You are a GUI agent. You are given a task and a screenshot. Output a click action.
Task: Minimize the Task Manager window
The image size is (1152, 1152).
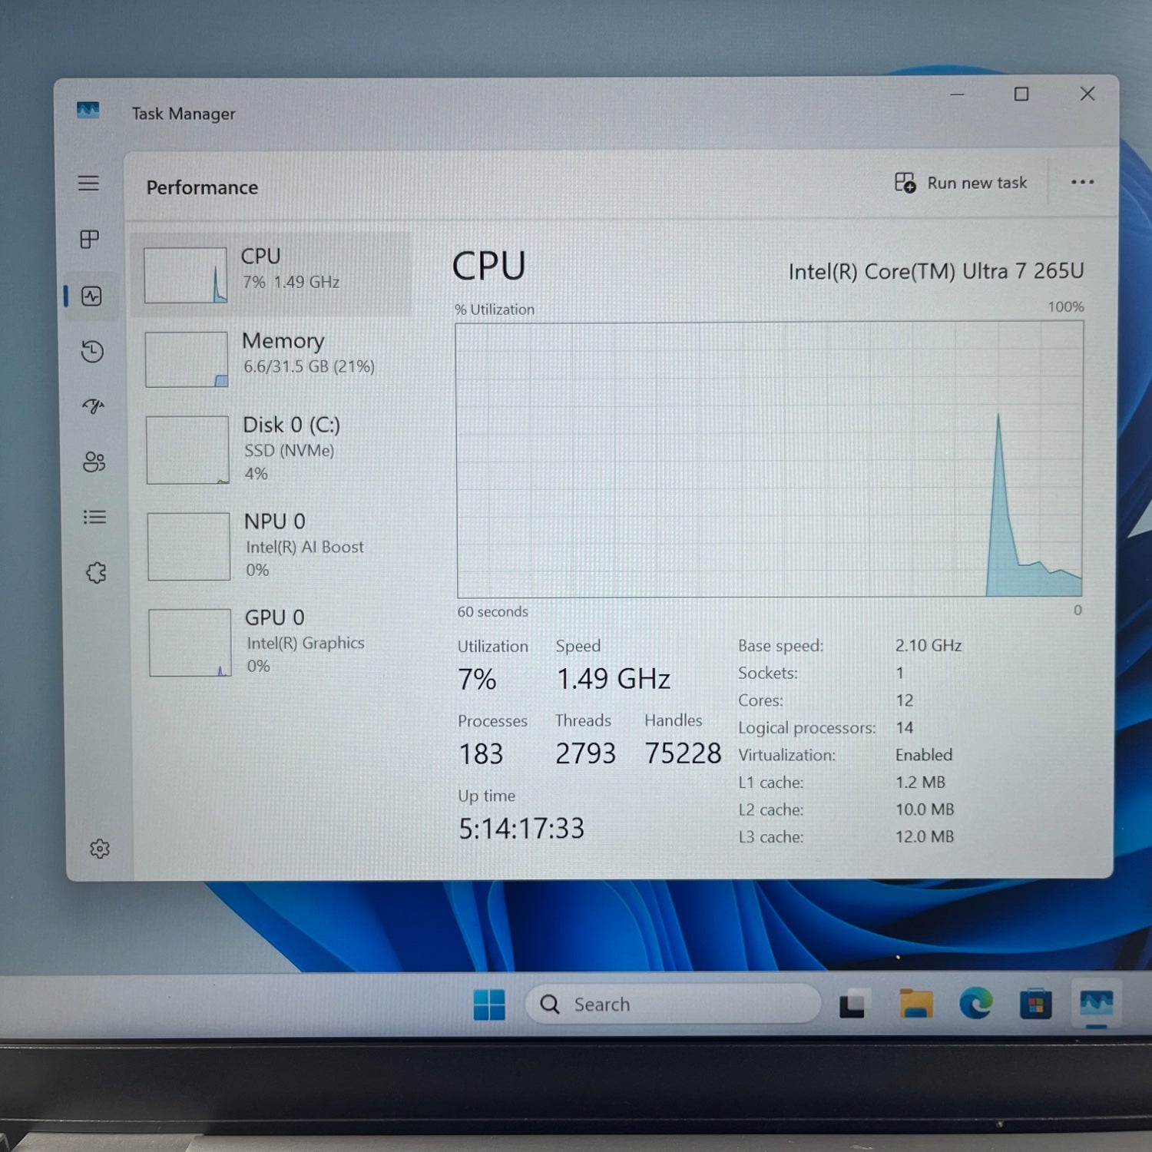pyautogui.click(x=957, y=94)
